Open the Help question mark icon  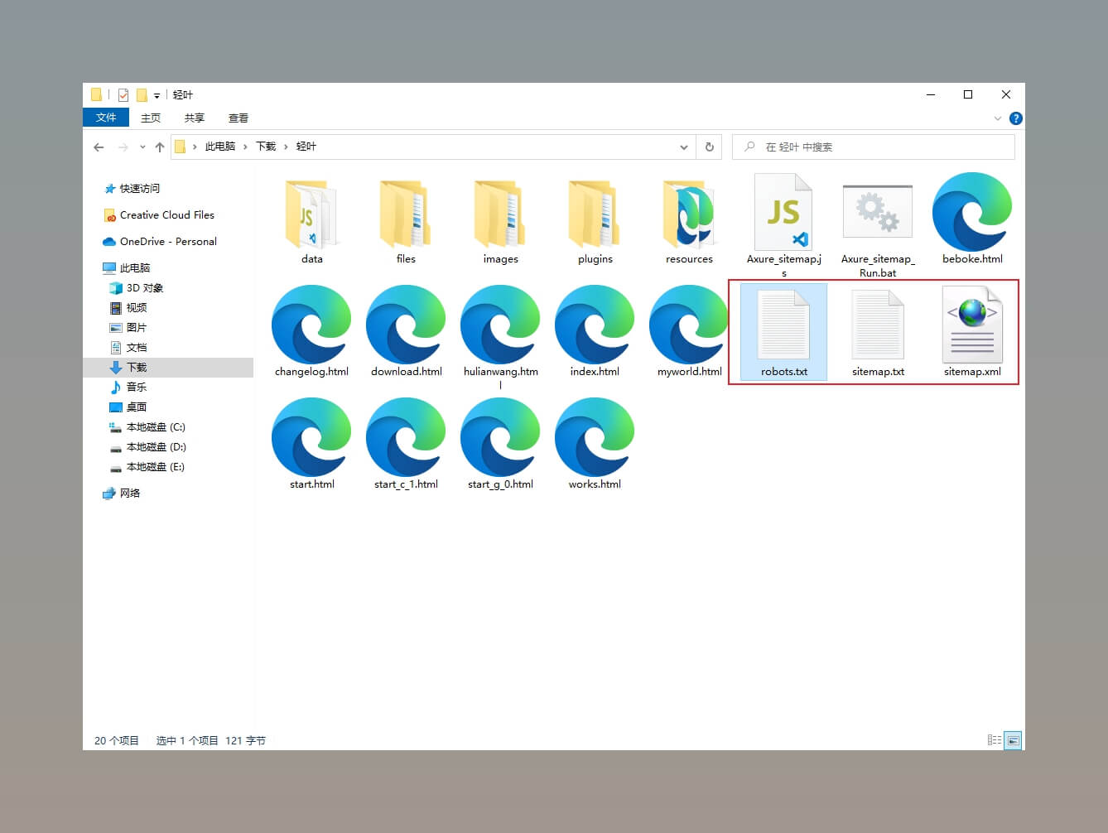point(1015,118)
